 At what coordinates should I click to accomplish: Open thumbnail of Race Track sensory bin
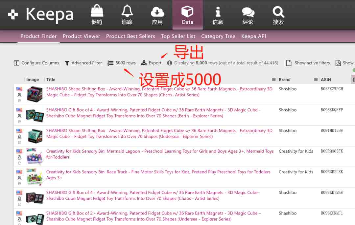pyautogui.click(x=35, y=177)
